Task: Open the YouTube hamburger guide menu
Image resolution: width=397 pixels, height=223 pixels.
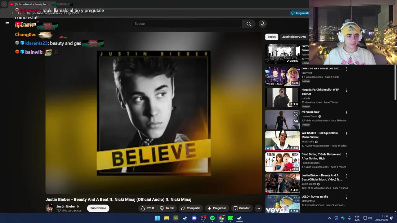Action: click(x=7, y=24)
